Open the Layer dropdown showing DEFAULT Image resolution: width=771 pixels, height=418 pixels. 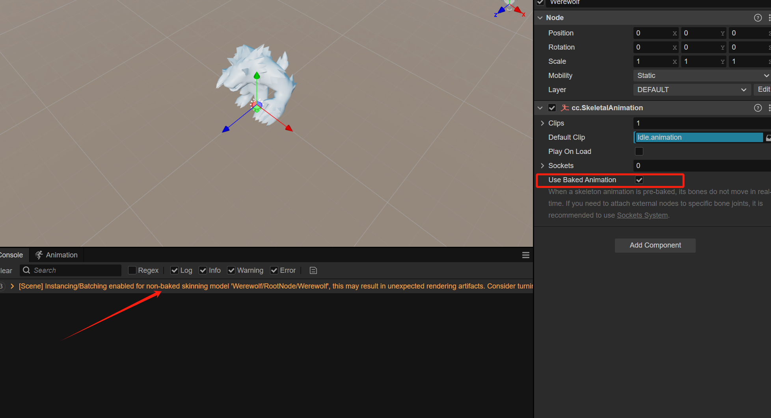[x=692, y=90]
